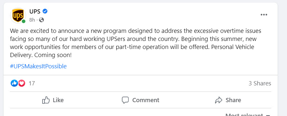Viewport: 287px width, 116px height.
Task: Click the Like text label
Action: 58,100
